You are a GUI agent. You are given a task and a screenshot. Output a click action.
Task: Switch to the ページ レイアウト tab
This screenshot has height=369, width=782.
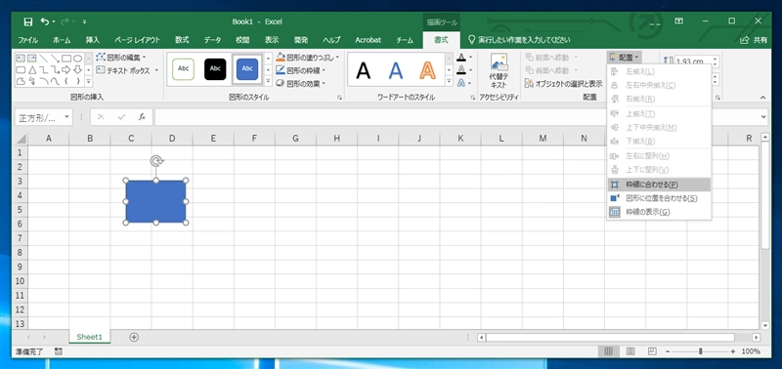pyautogui.click(x=137, y=40)
